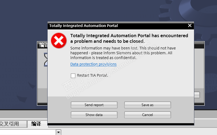Click the Send report button
The height and width of the screenshot is (135, 217).
(94, 105)
